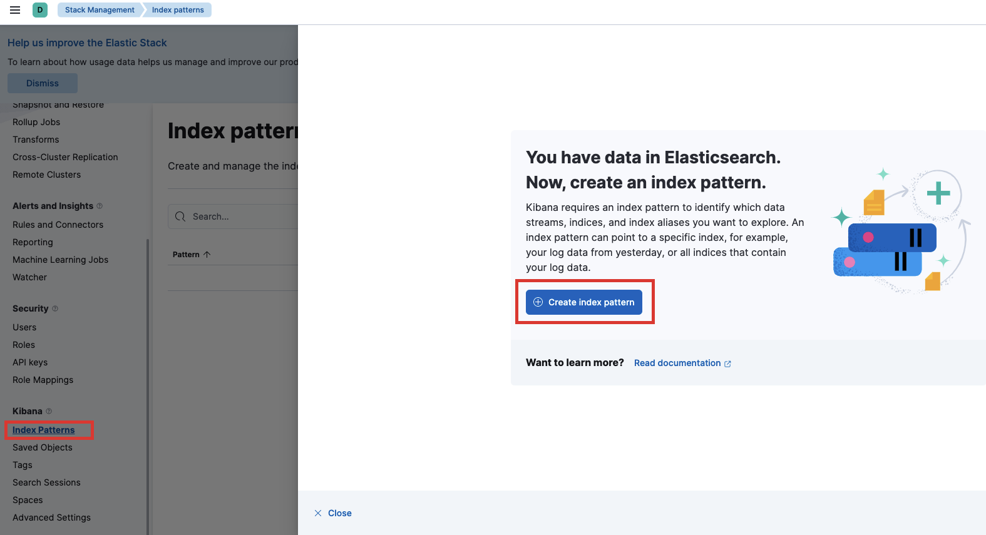Open API keys page
Image resolution: width=986 pixels, height=535 pixels.
30,362
